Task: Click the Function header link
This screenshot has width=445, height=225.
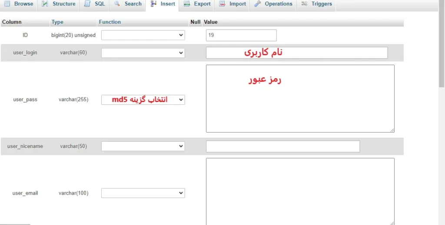Action: [110, 22]
